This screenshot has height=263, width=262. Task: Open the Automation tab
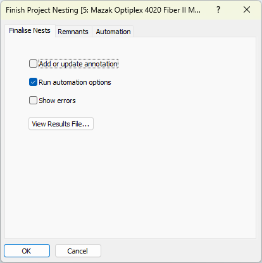click(113, 32)
